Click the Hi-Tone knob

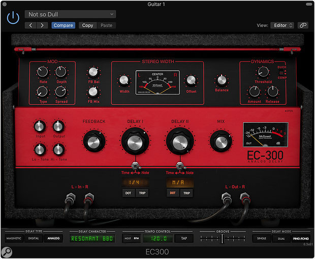pos(58,150)
